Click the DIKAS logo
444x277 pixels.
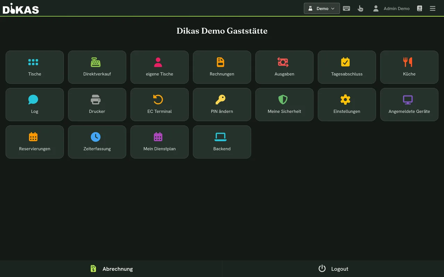pyautogui.click(x=21, y=8)
